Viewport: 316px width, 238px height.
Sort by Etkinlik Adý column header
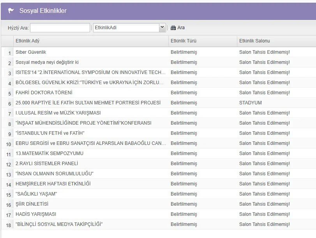click(27, 41)
